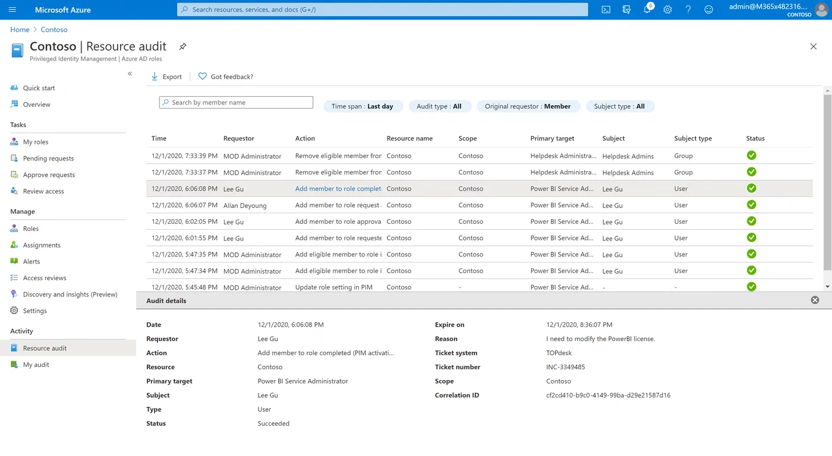The image size is (832, 456).
Task: Open Quick start in sidebar
Action: [x=39, y=88]
